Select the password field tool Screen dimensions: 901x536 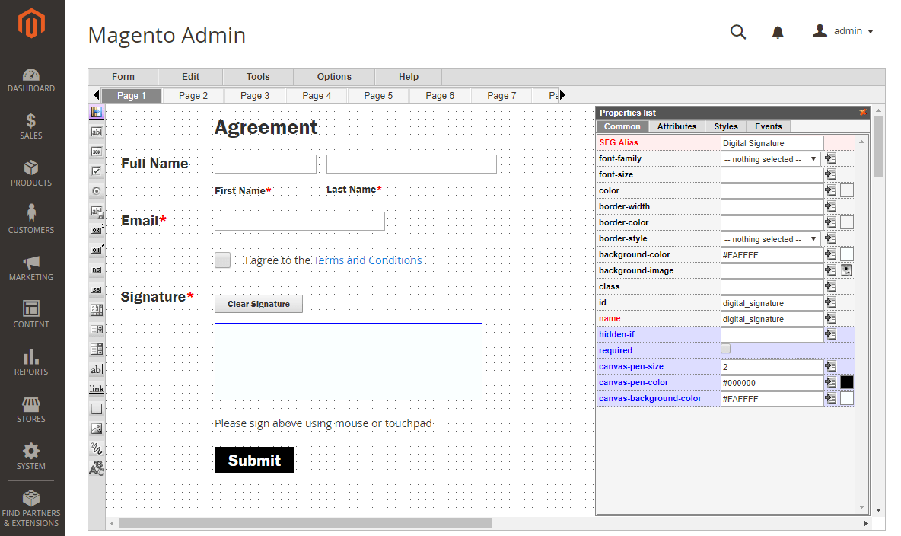96,152
